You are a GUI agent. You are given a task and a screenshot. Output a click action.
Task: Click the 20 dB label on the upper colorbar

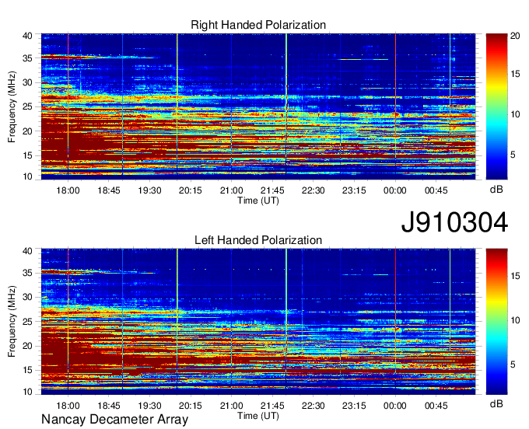point(515,36)
